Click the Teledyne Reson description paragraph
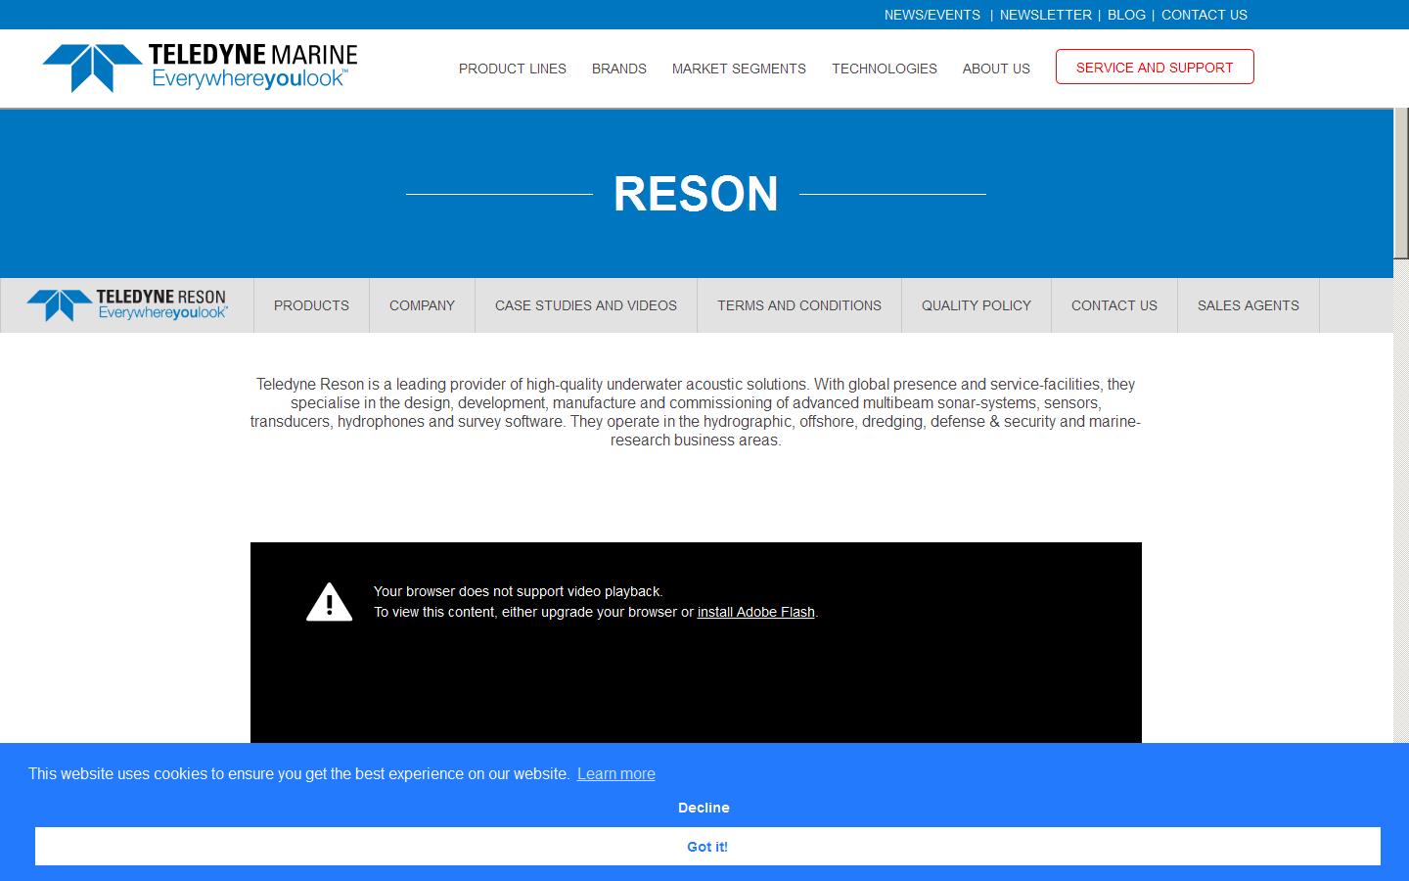The height and width of the screenshot is (881, 1409). pos(696,412)
